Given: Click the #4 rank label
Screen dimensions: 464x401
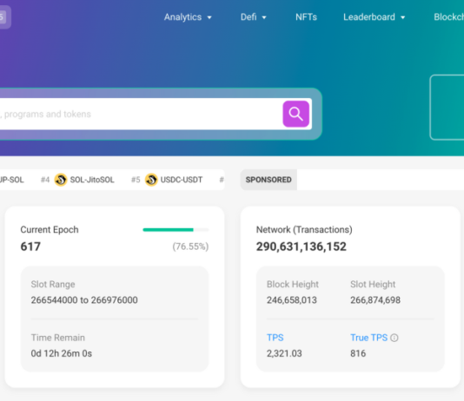Looking at the screenshot, I should coord(45,180).
